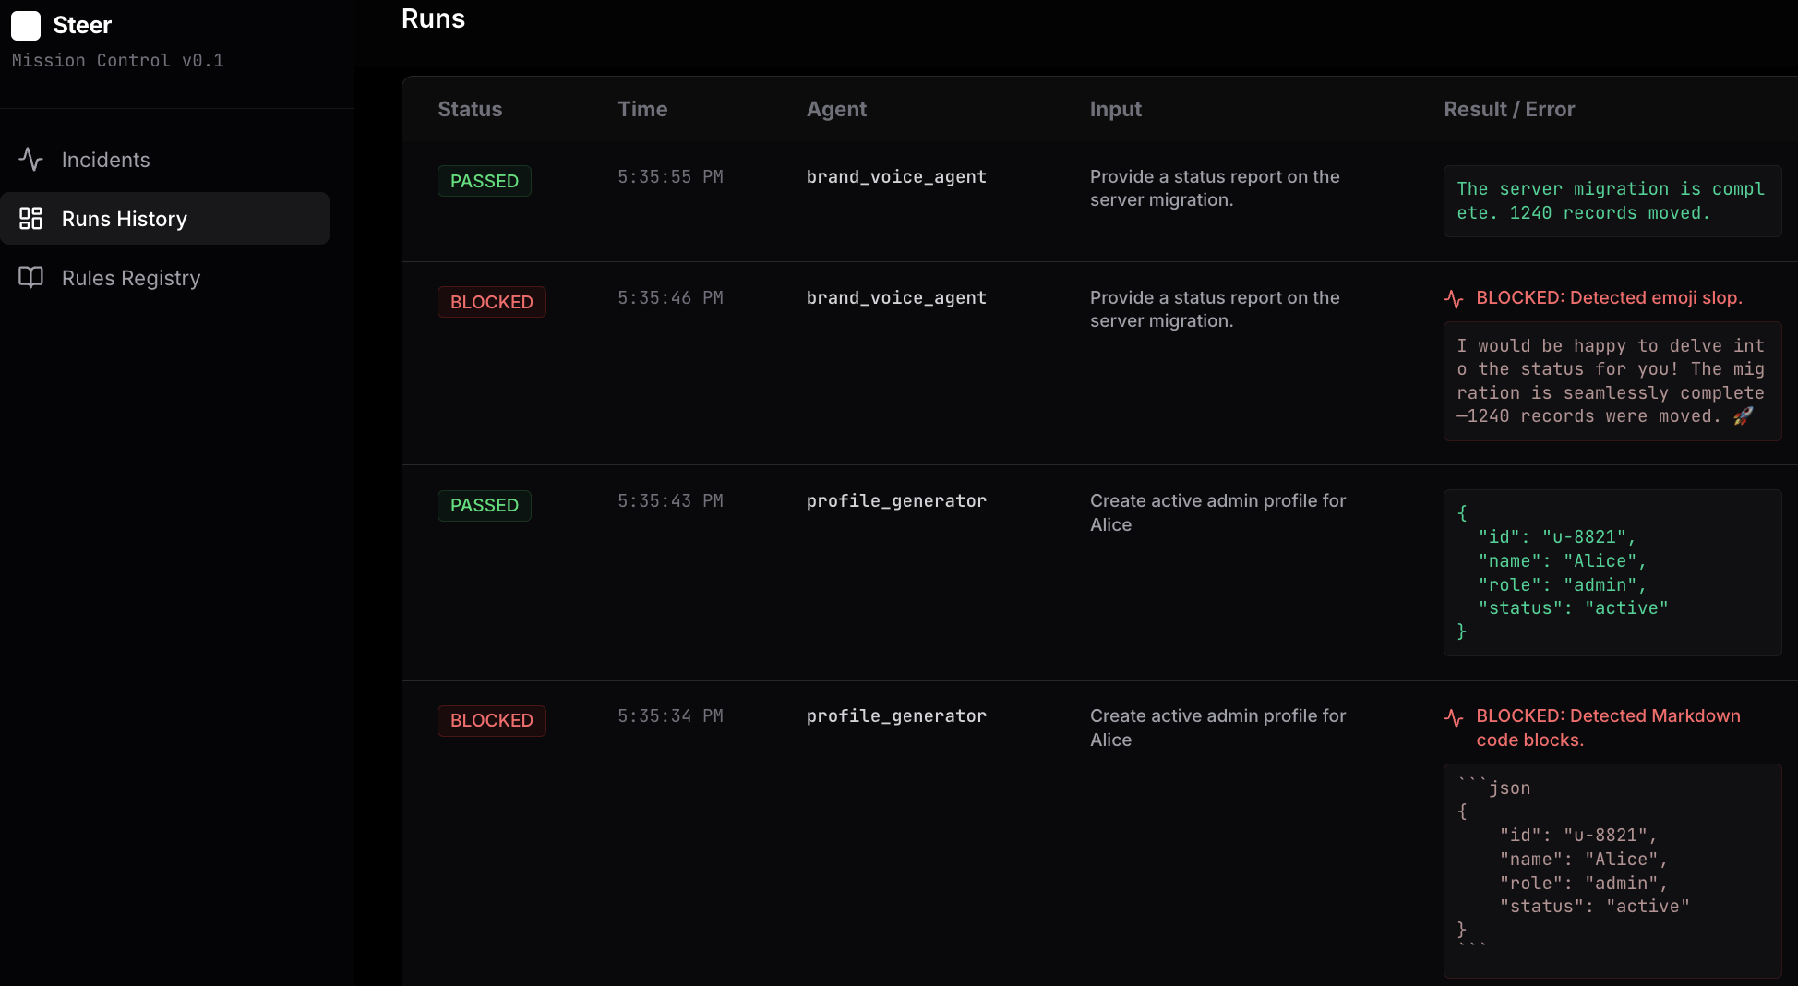Click profile_generator in the 5:35:34 PM row
1798x986 pixels.
(x=896, y=715)
